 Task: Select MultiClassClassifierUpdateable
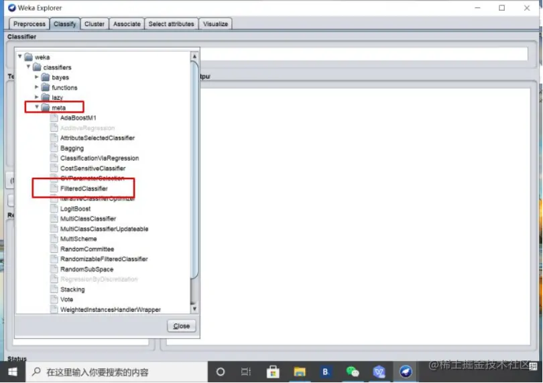(x=104, y=229)
